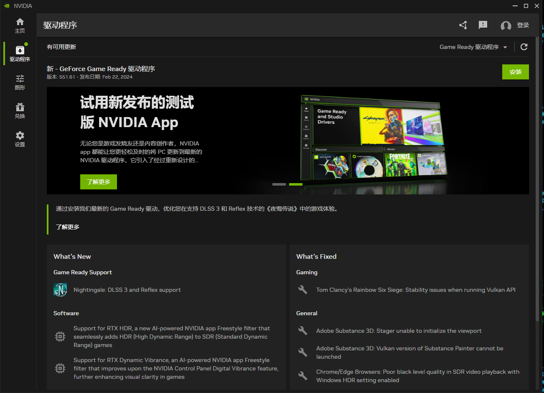Click the vertical scrollbar of the driver page
544x393 pixels.
(538, 180)
